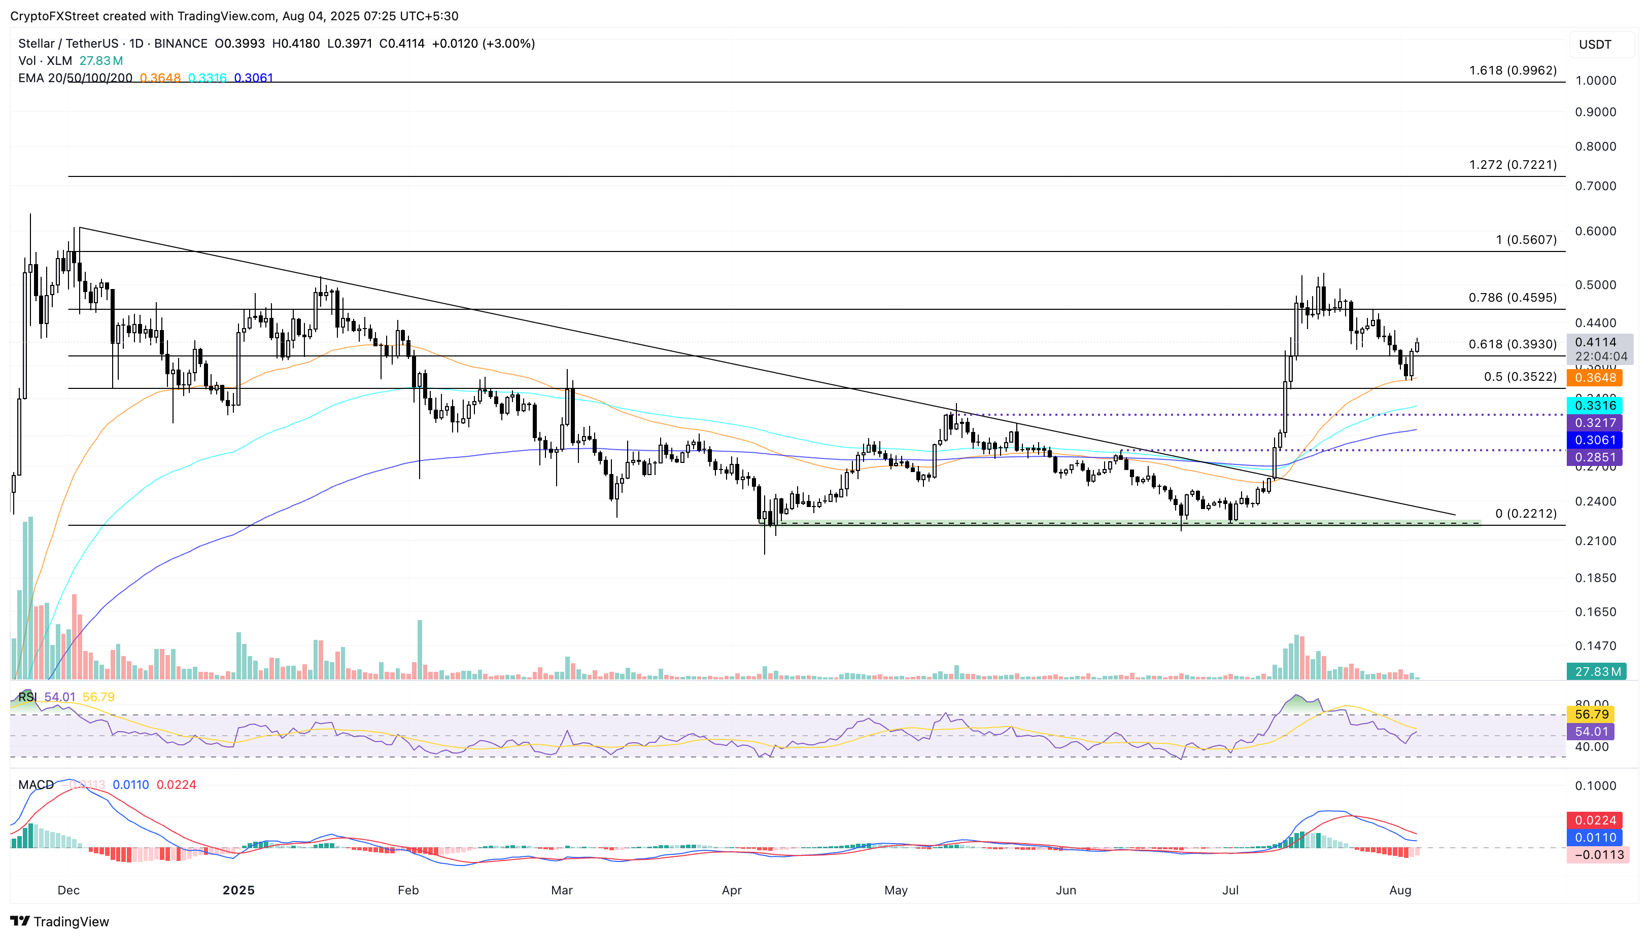
Task: Click the red 0.0224 MACD signal tag
Action: (1595, 820)
